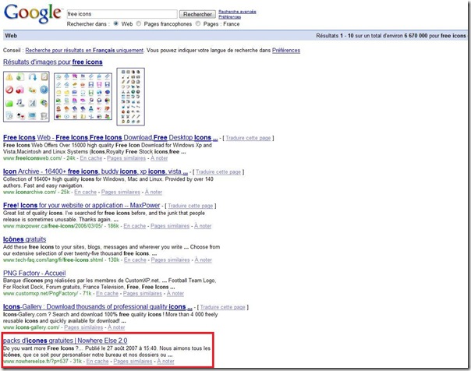Viewport: 471px width, 371px height.
Task: Click À noter for icons-gallery.com result
Action: click(x=116, y=327)
